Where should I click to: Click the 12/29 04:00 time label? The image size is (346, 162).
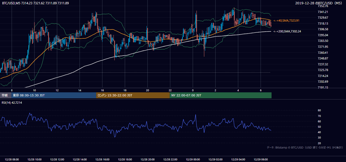tap(238, 160)
